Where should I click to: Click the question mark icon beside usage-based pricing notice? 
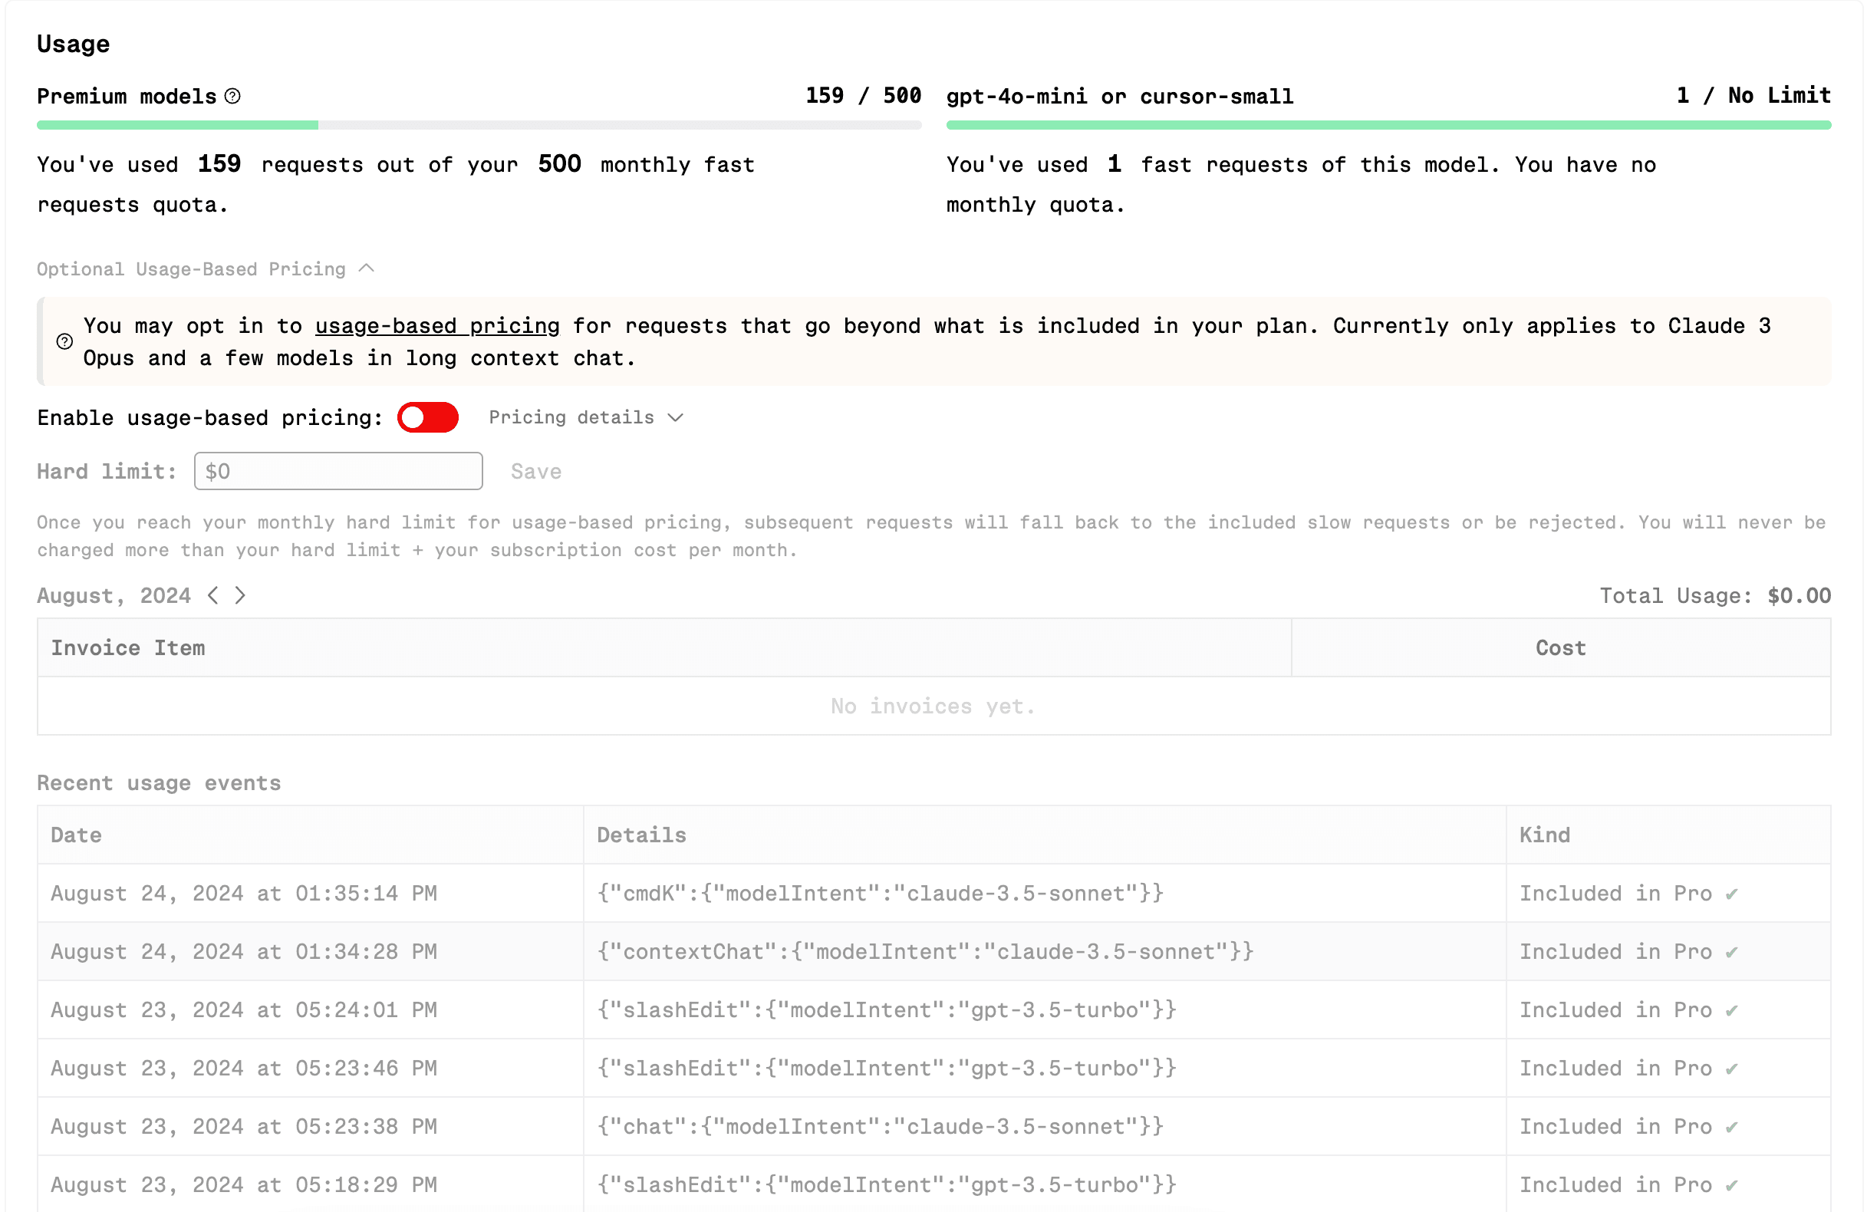(64, 342)
